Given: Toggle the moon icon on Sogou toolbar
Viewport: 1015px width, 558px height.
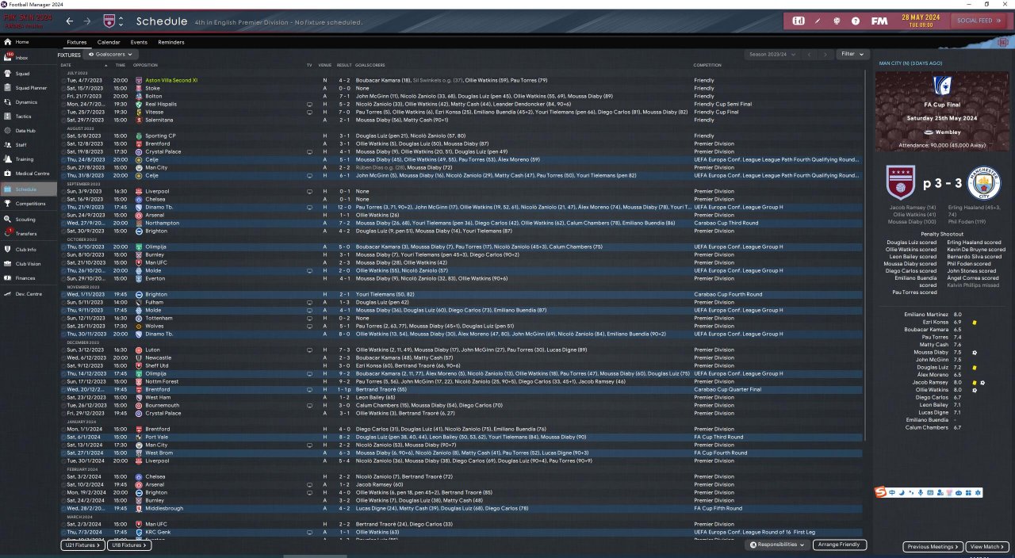Looking at the screenshot, I should 902,493.
